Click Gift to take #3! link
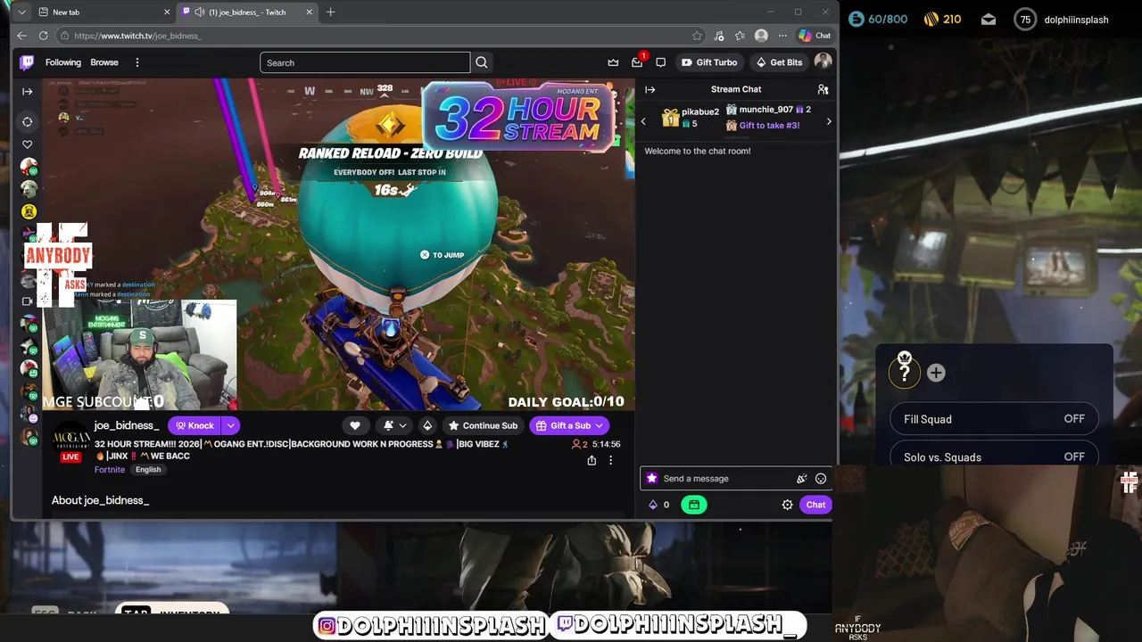Viewport: 1142px width, 642px height. coord(769,126)
